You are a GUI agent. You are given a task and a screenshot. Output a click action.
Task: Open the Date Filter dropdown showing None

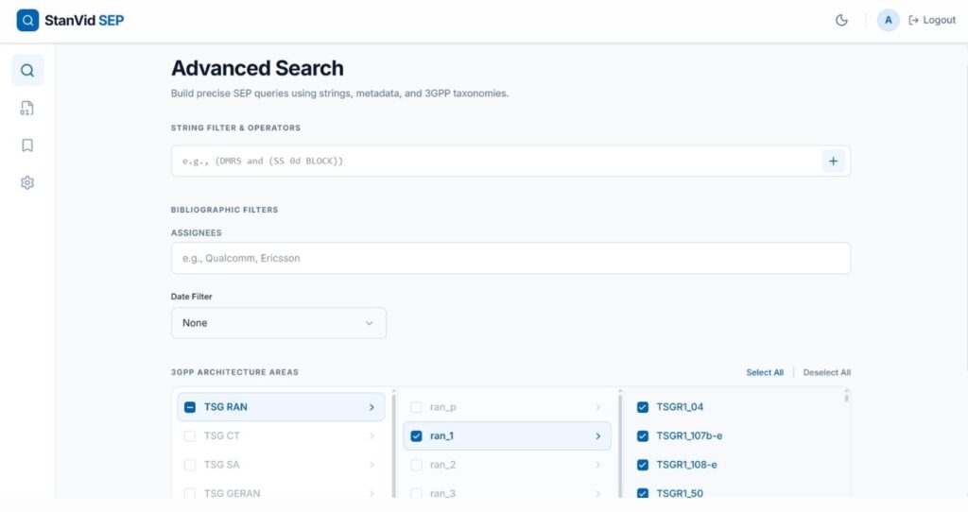(279, 323)
